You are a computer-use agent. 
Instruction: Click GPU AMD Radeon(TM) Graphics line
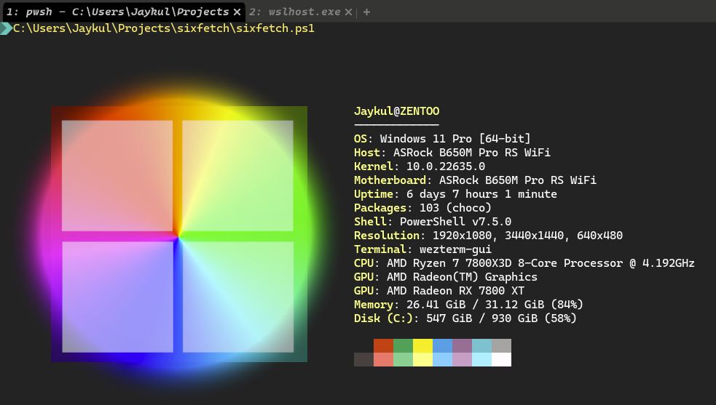pos(445,277)
